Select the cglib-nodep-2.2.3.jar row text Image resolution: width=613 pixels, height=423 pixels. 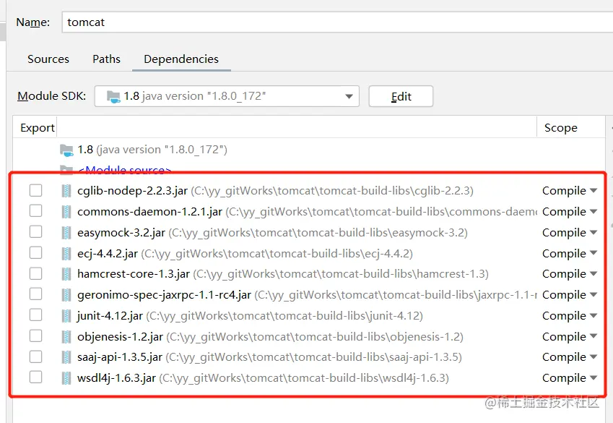coord(275,191)
